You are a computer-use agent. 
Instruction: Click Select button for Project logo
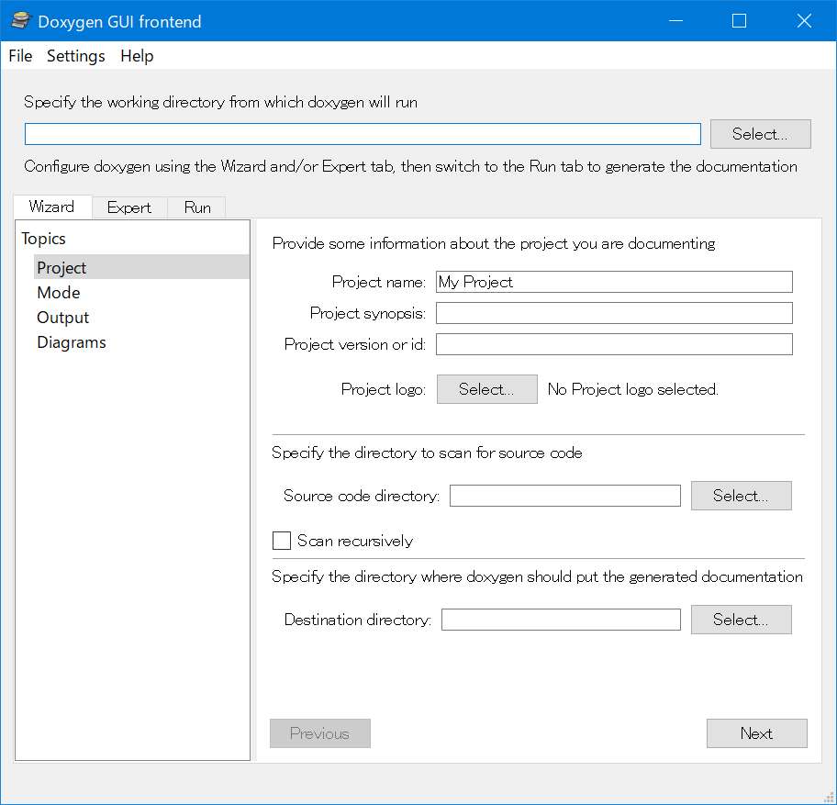click(486, 389)
